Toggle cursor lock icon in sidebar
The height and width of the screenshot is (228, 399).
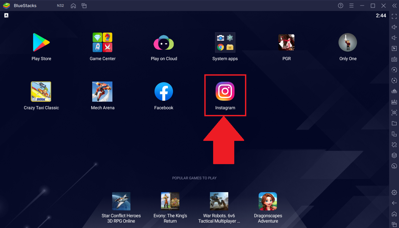[394, 48]
